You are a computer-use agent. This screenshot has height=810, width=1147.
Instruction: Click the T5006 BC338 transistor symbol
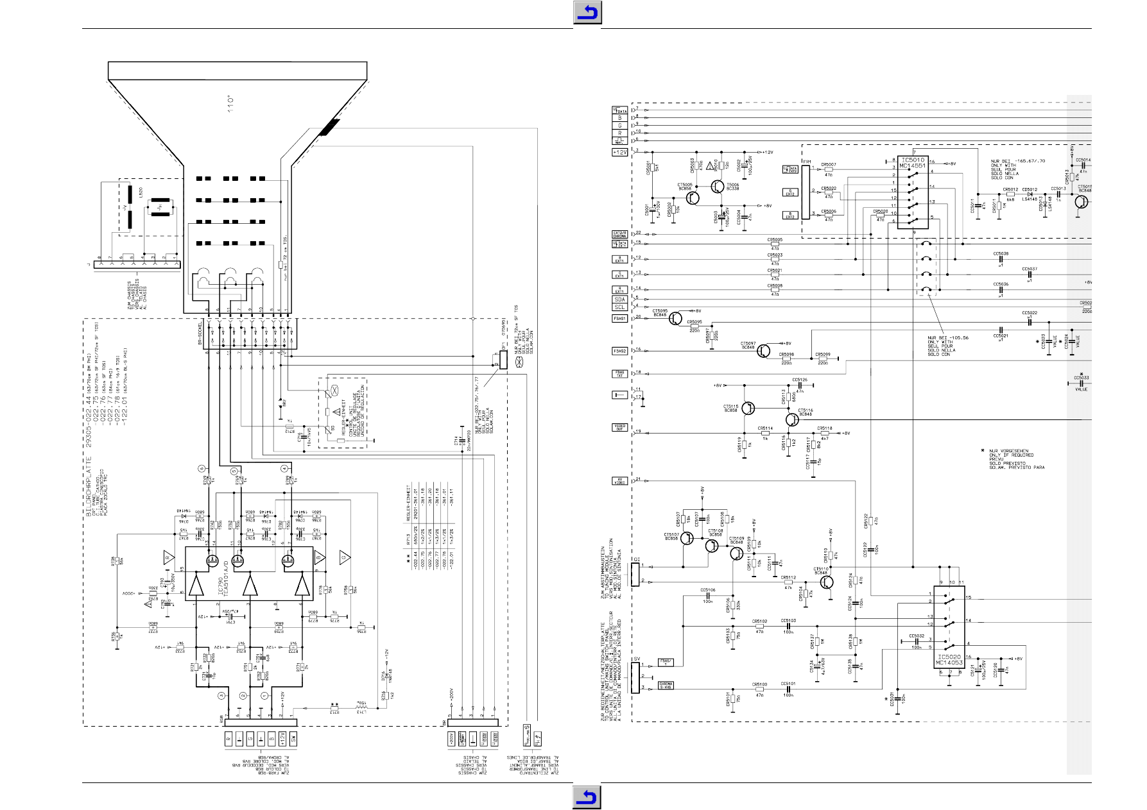[718, 186]
